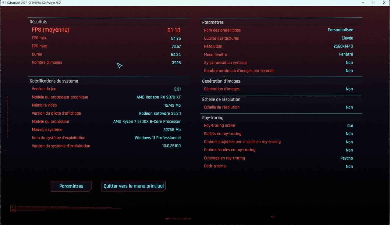The height and width of the screenshot is (225, 390).
Task: Click the 'Qualité des textures' label
Action: click(222, 38)
